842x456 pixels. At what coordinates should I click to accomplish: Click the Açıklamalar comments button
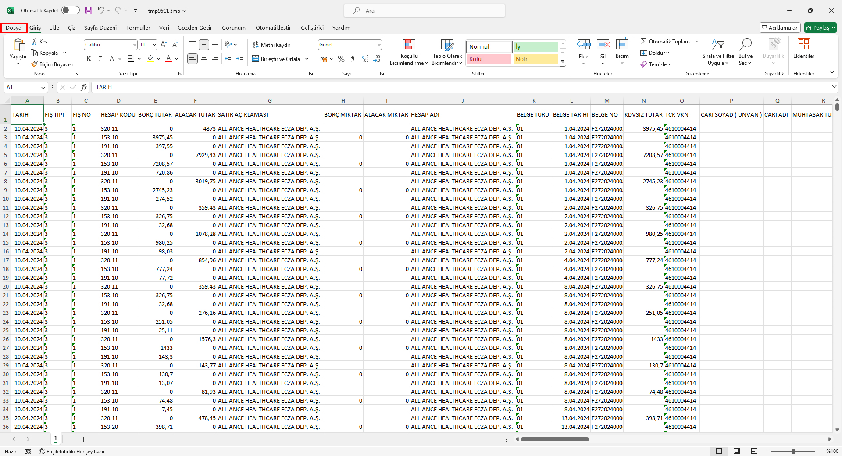coord(780,28)
